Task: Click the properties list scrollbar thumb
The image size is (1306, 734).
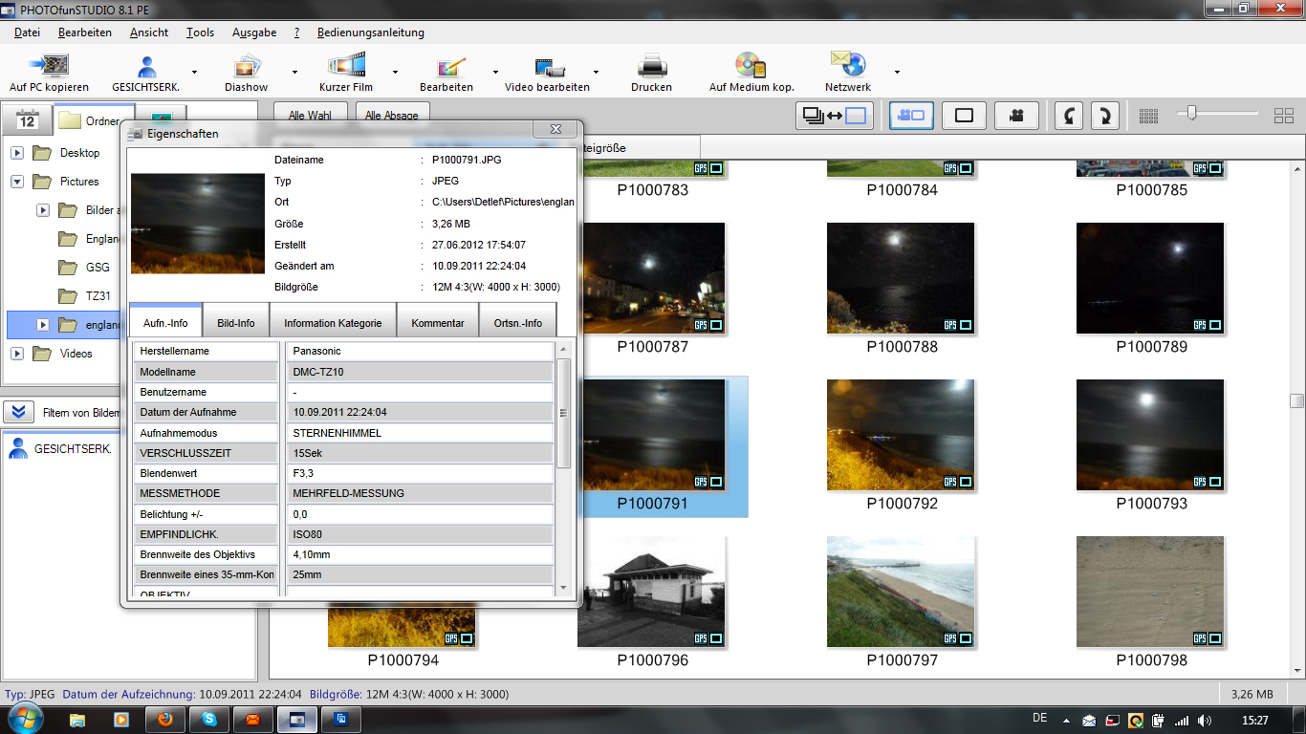Action: tap(563, 413)
